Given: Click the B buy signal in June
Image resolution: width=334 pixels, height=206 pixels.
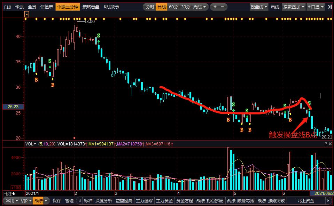Looking at the screenshot, I should [290, 120].
